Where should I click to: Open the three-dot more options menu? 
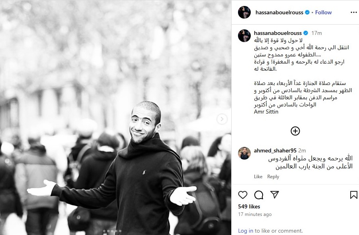(x=354, y=12)
